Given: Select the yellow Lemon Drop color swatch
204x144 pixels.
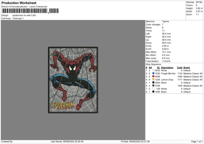Looking at the screenshot, I should (x=153, y=79).
